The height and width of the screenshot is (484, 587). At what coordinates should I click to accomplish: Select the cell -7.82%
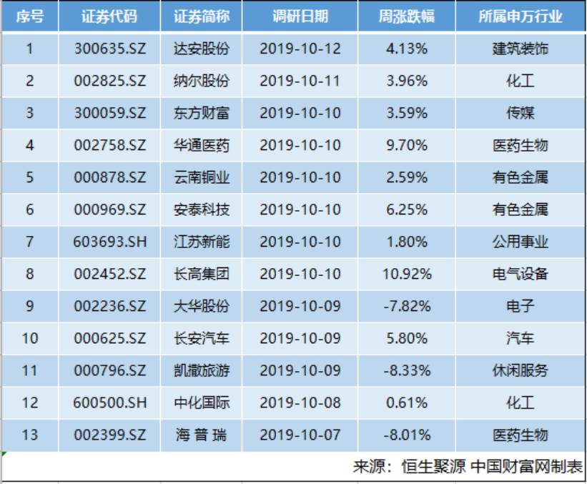(x=407, y=306)
